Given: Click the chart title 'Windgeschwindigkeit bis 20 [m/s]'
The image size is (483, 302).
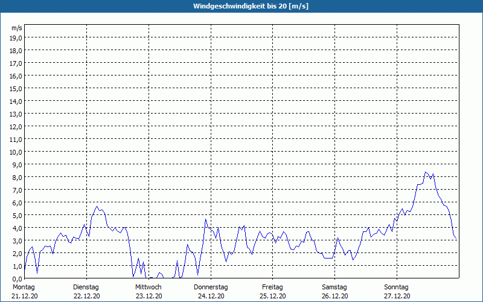Looking at the screenshot, I should [x=251, y=6].
